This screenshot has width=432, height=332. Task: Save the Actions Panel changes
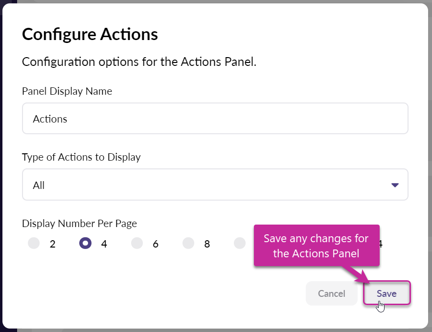(387, 293)
